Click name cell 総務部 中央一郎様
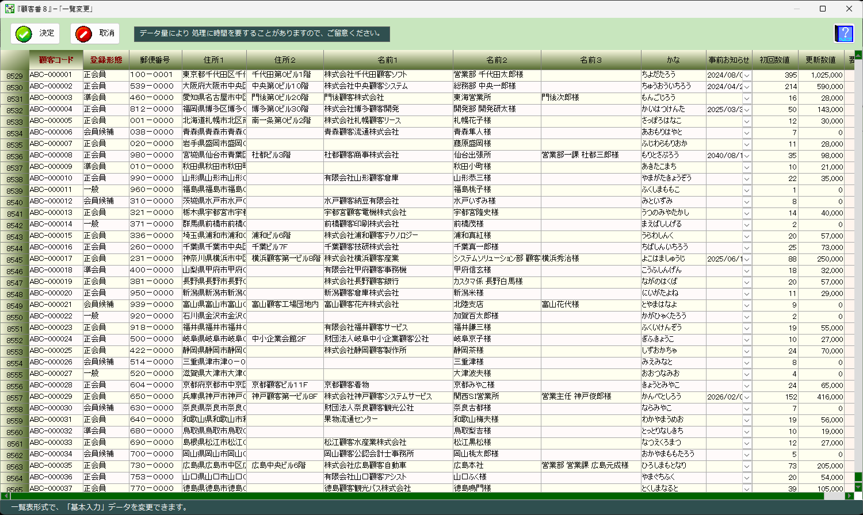This screenshot has width=863, height=515. pyautogui.click(x=497, y=86)
